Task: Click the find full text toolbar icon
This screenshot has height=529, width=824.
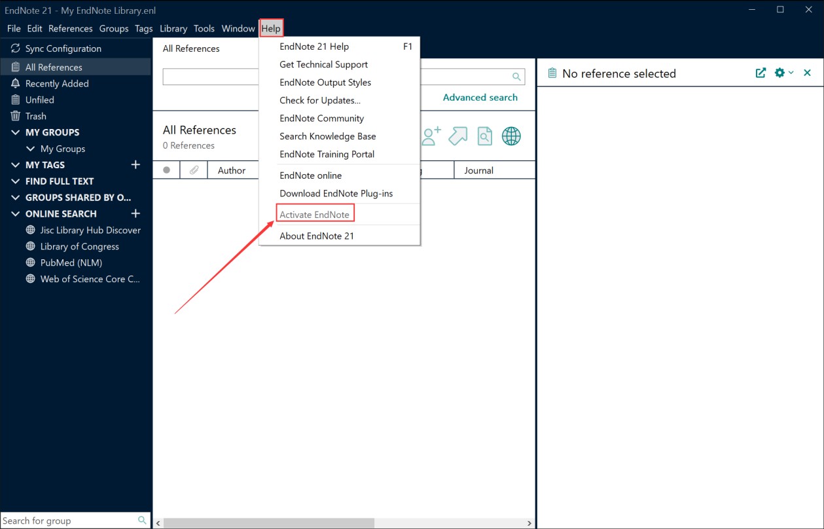Action: point(484,136)
